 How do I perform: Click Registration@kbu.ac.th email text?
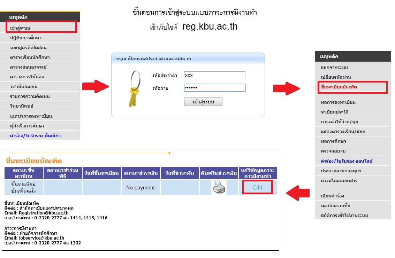pyautogui.click(x=44, y=213)
